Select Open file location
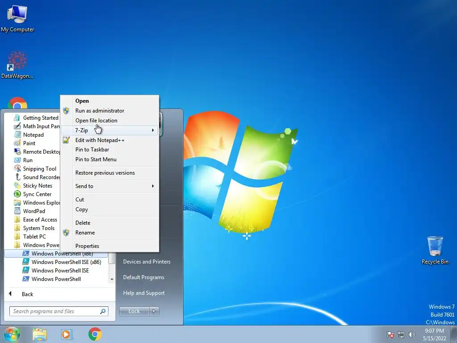 [110, 121]
